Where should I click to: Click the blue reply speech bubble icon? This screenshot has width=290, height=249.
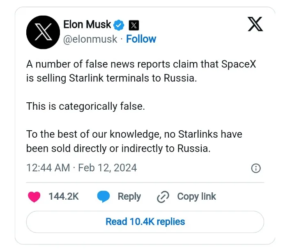[x=104, y=197]
